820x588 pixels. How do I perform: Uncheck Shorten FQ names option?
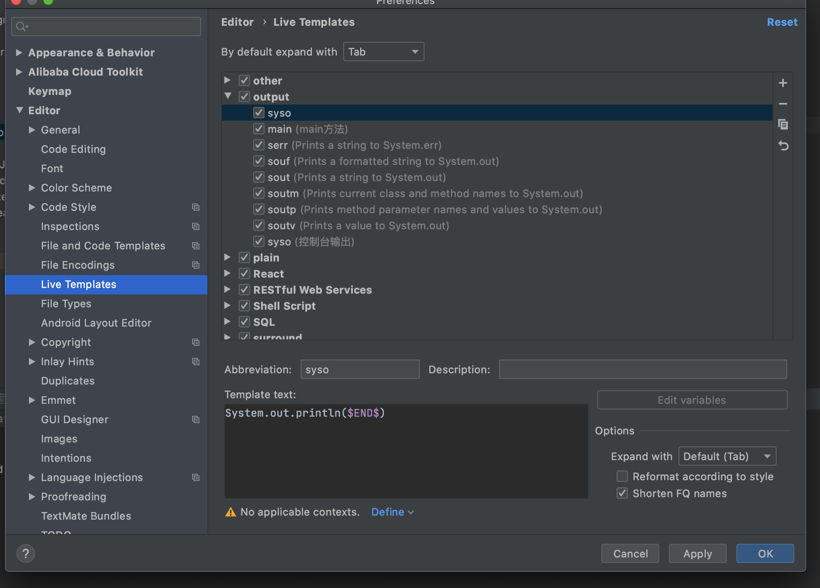tap(622, 493)
